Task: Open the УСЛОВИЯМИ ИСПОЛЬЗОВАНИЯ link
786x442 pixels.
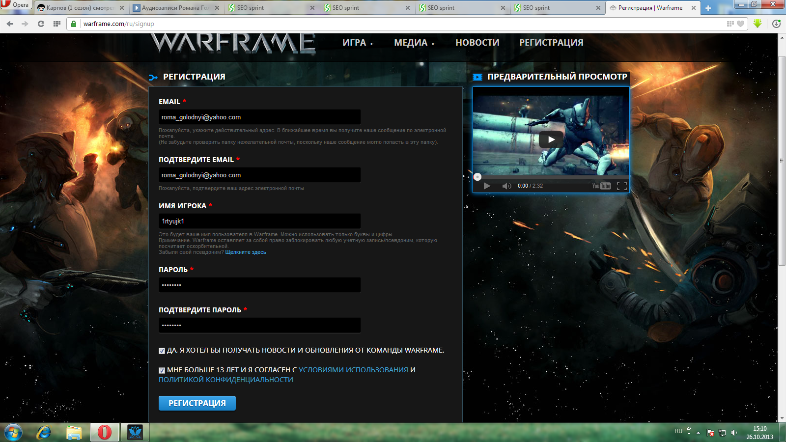Action: (353, 370)
